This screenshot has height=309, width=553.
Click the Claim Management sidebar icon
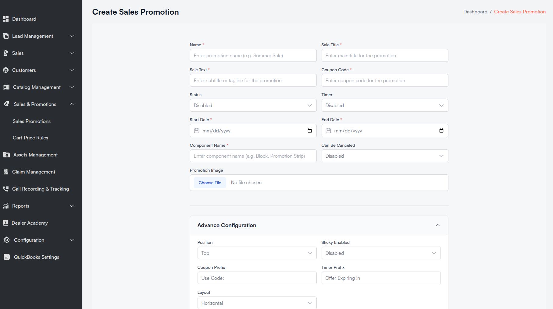pos(6,172)
